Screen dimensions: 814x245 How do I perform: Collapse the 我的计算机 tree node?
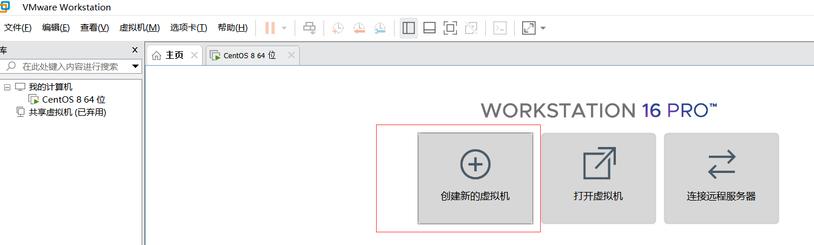coord(7,87)
